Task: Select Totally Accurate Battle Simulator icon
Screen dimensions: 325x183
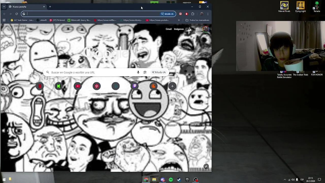Action: [x=284, y=75]
